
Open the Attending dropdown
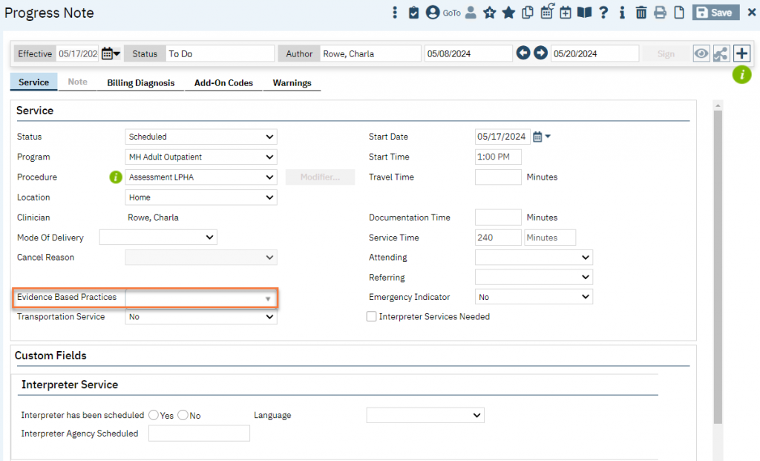click(534, 257)
